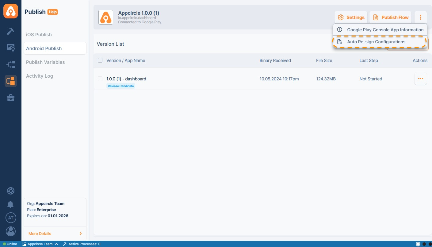Open organization settings wheel icon

[x=11, y=191]
